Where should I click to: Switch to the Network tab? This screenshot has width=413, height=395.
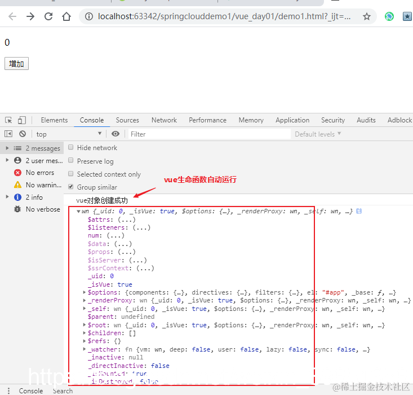pos(164,120)
